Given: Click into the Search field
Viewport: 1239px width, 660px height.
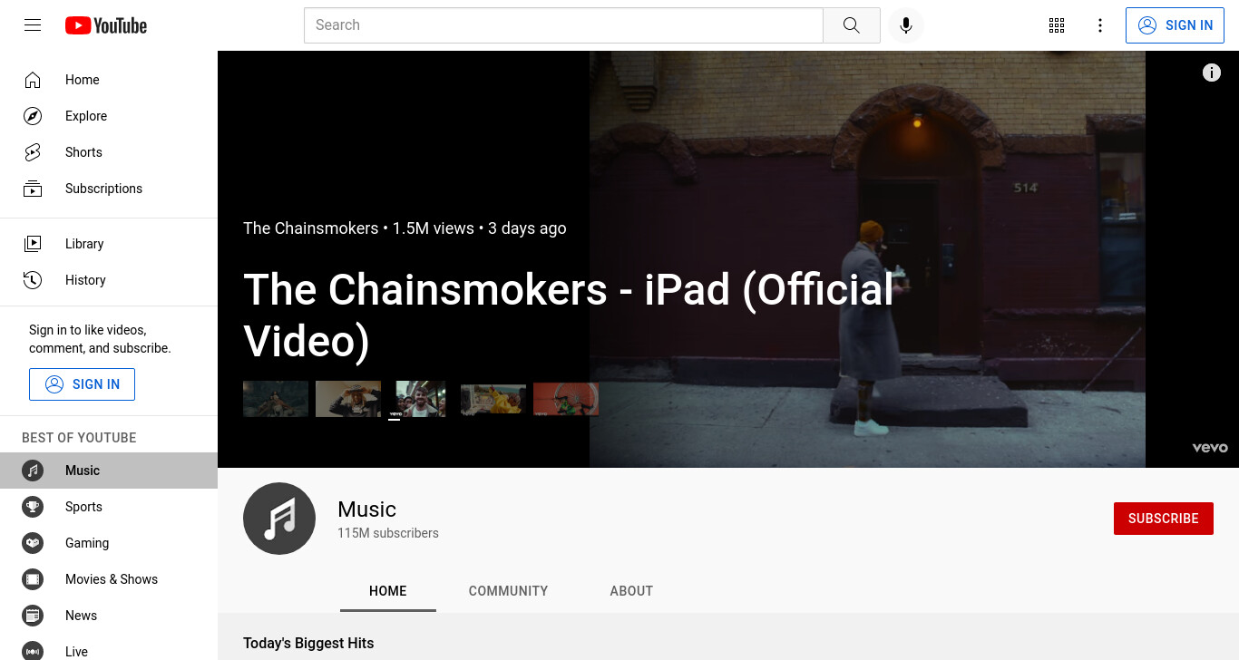Looking at the screenshot, I should (x=563, y=25).
